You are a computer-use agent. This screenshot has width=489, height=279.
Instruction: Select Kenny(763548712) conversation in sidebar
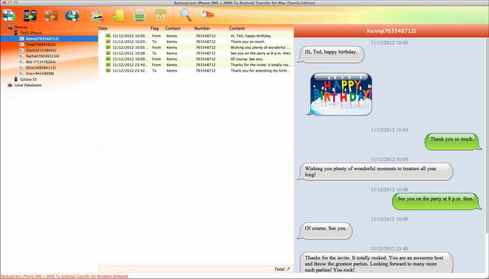(49, 39)
